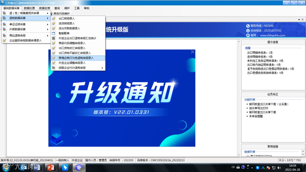Viewport: 306px width, 172px height.
Task: Open the 维护 menu
Action: click(x=67, y=8)
